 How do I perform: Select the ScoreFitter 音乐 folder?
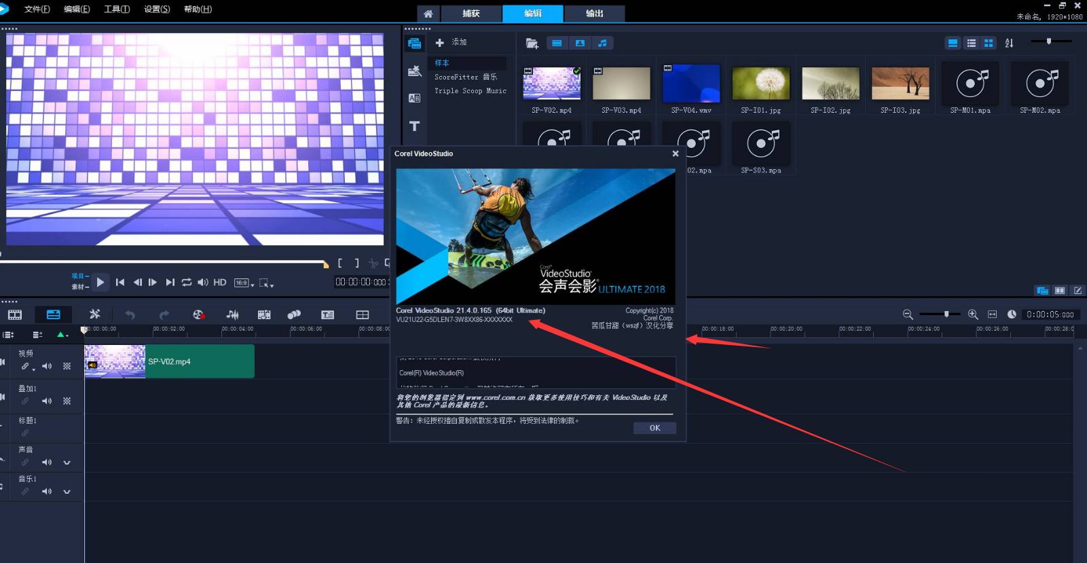coord(466,77)
